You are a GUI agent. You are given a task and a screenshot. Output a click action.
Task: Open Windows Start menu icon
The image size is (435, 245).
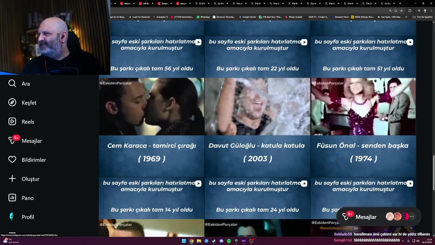[184, 241]
